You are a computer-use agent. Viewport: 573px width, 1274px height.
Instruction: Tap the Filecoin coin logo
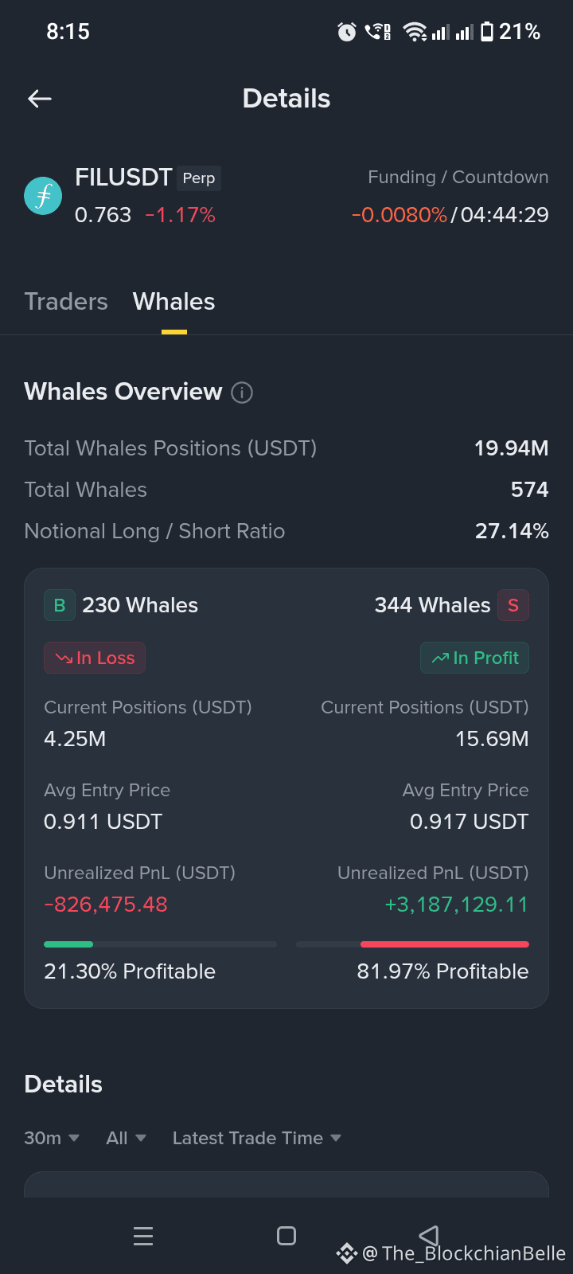click(43, 196)
